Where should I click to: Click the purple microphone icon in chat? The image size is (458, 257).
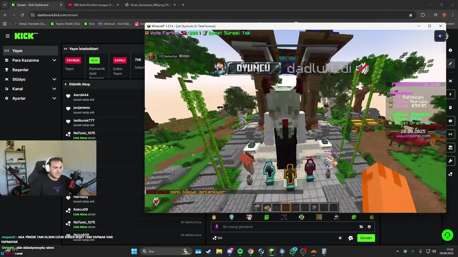pyautogui.click(x=216, y=227)
